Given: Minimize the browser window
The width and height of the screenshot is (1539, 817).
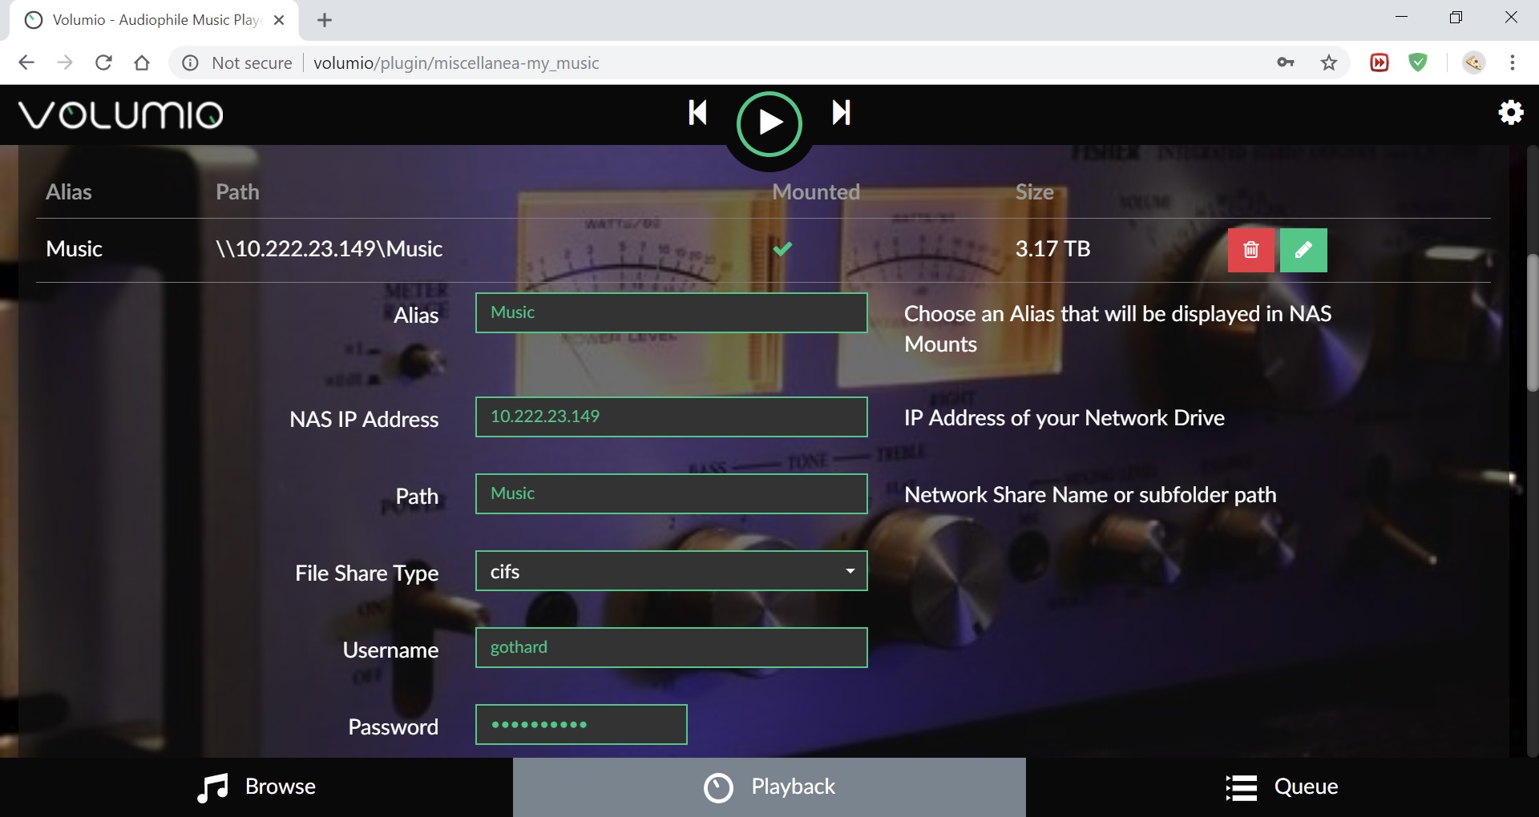Looking at the screenshot, I should [x=1401, y=18].
